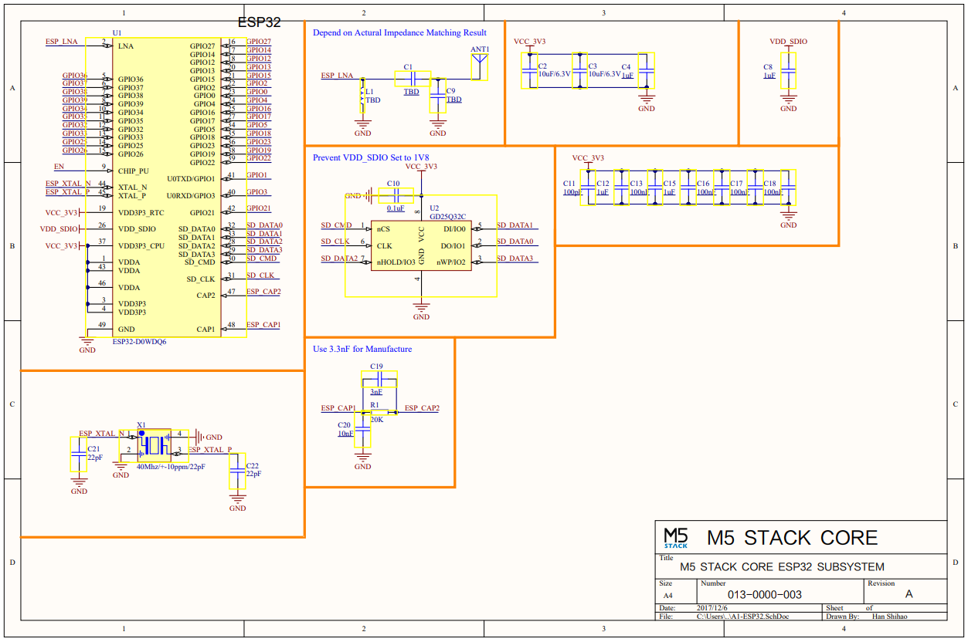
Task: Click the U0RXD/GPIO3 pin name
Action: 191,196
